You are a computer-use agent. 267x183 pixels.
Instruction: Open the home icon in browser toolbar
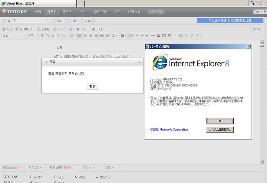[x=253, y=3]
